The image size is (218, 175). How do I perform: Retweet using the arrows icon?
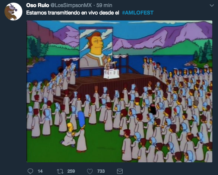click(60, 171)
